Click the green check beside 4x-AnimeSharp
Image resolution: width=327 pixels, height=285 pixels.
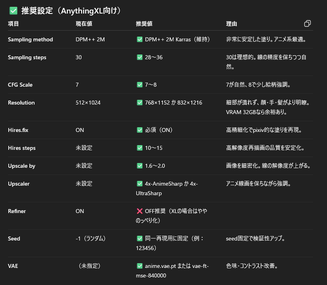click(139, 184)
